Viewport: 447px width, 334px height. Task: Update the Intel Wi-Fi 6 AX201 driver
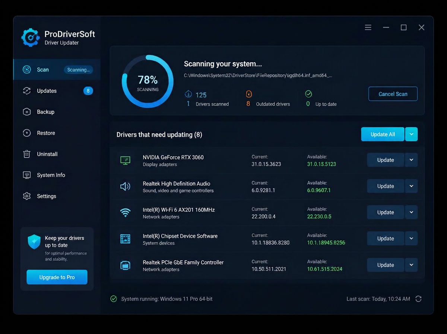386,212
